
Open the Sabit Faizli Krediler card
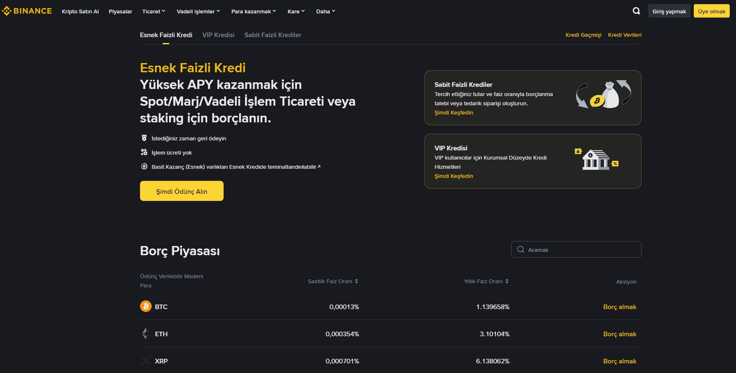pos(533,98)
